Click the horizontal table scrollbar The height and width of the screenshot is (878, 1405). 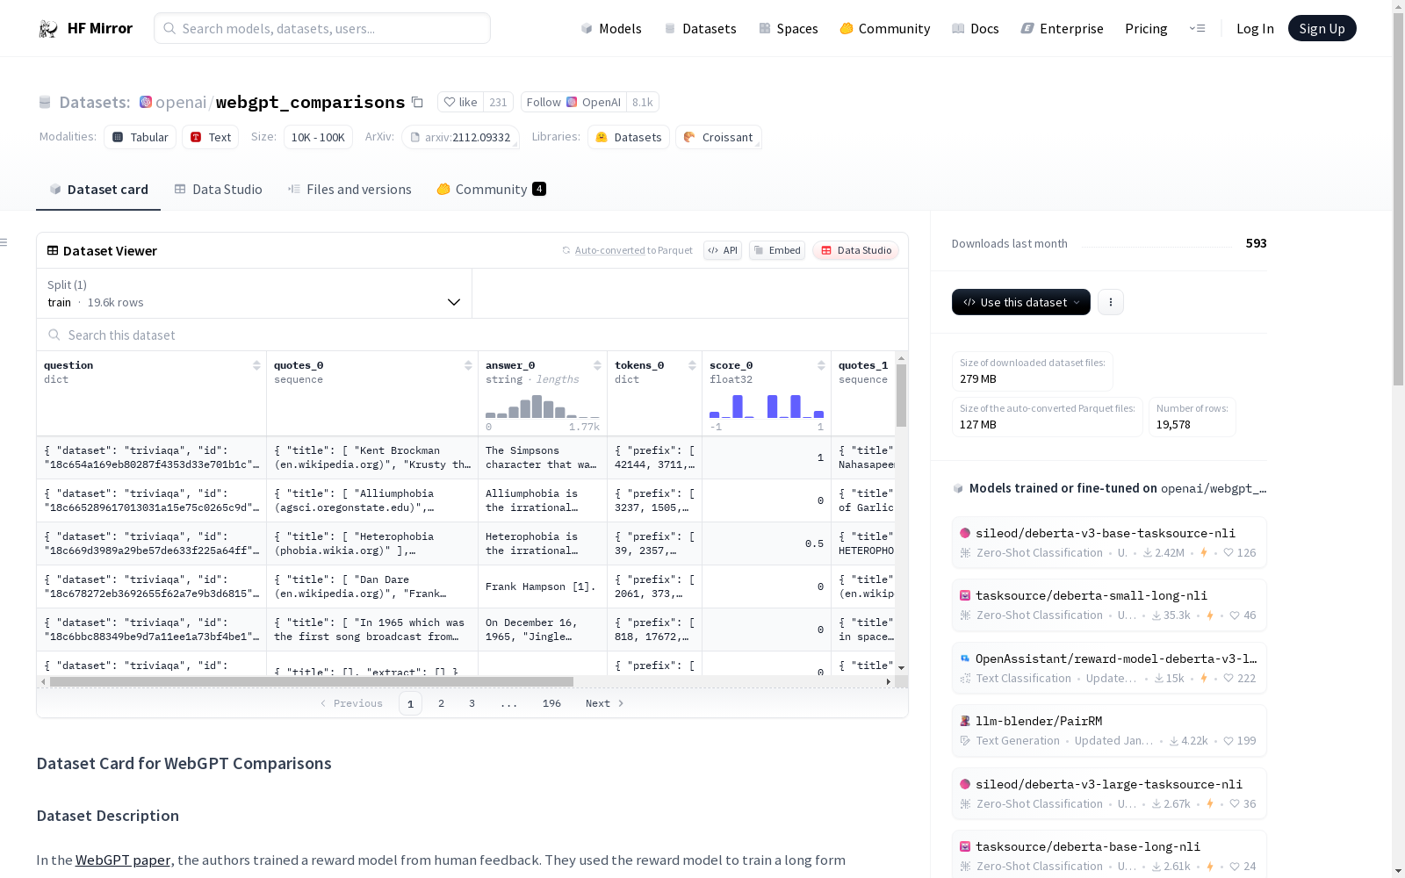click(312, 681)
